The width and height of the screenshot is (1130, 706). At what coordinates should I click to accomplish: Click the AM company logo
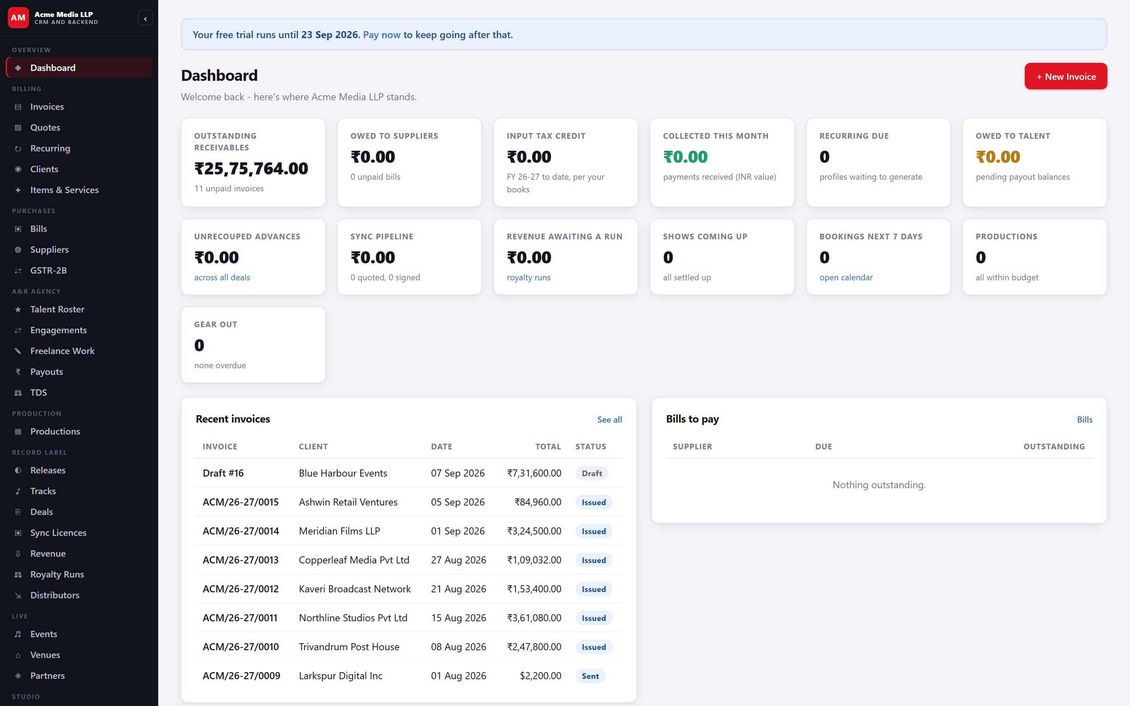pyautogui.click(x=18, y=18)
